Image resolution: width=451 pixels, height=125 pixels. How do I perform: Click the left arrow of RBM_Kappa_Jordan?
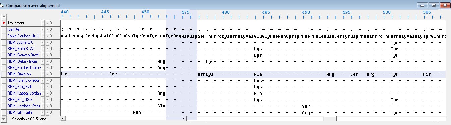point(43,93)
